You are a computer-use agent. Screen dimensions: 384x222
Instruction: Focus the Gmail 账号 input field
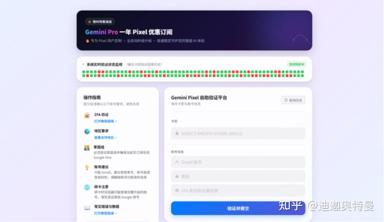238,162
